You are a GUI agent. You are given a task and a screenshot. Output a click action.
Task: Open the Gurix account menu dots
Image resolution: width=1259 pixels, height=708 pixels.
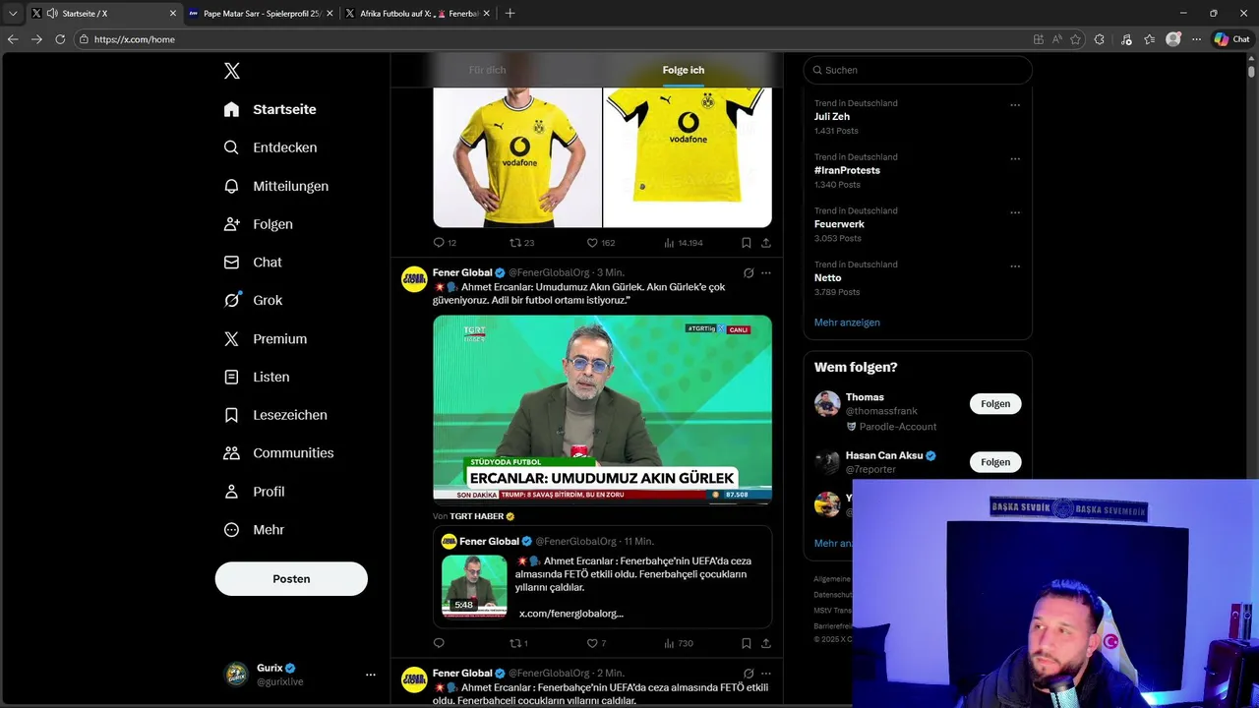point(371,675)
